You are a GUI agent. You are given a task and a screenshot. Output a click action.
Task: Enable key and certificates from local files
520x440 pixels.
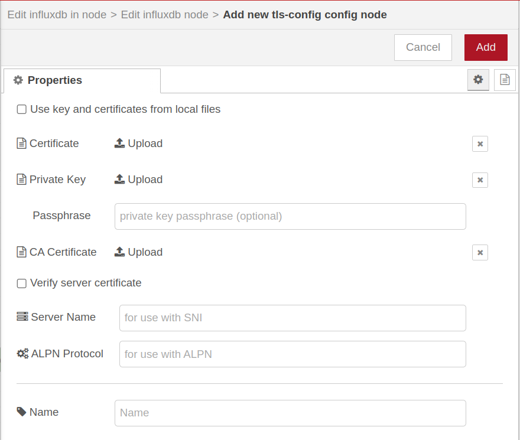point(21,109)
